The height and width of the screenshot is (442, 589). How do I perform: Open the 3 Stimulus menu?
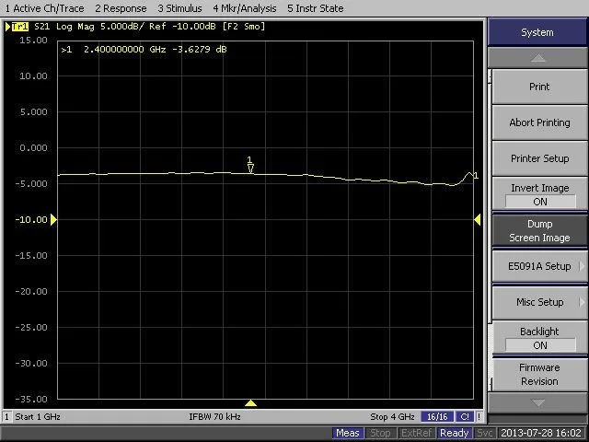(179, 8)
